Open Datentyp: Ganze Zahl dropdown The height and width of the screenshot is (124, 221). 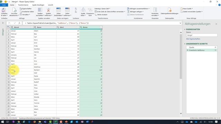point(102,9)
